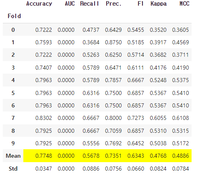Select fold row label 7
The height and width of the screenshot is (173, 198).
(x=13, y=118)
